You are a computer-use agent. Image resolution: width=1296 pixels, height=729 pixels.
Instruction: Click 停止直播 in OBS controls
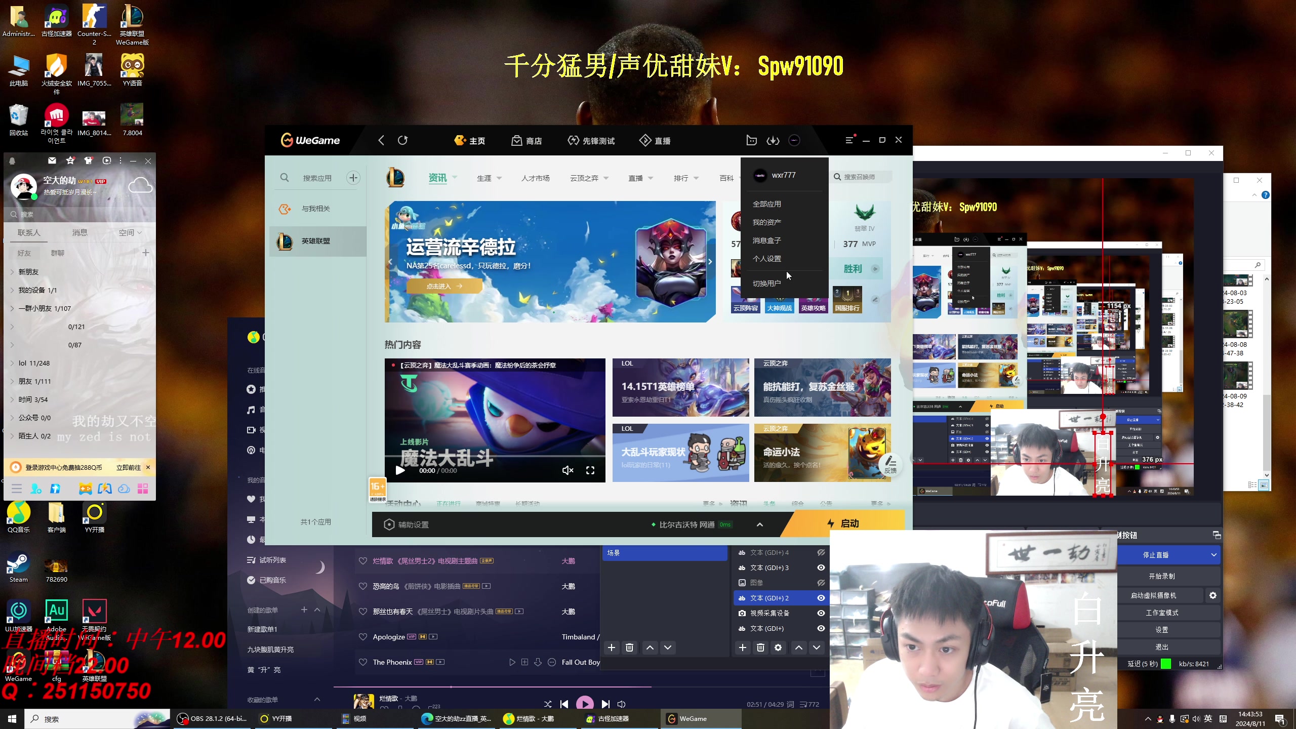(1156, 555)
